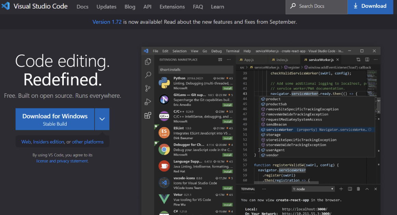Screen dimensions: 397x215
Task: Open the Source Control icon in activity bar
Action: pos(148,88)
